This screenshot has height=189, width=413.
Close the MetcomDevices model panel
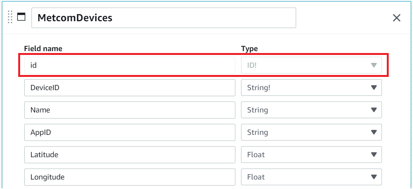[x=396, y=18]
